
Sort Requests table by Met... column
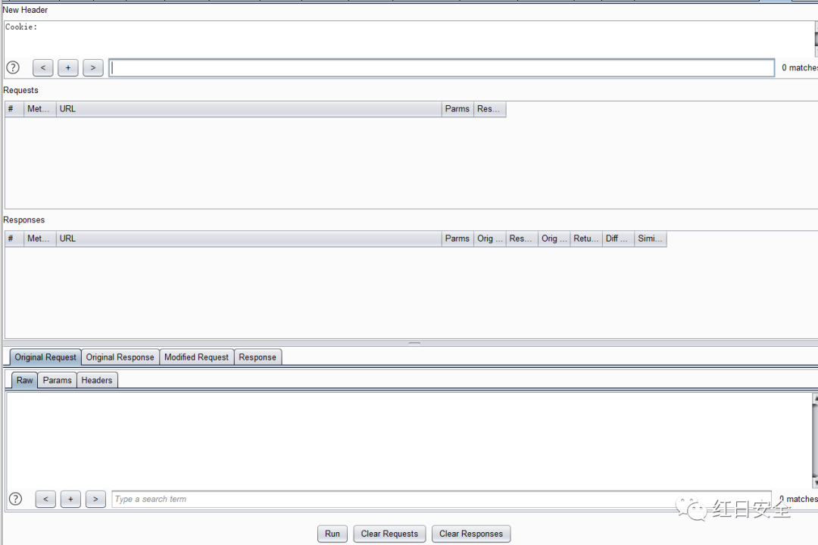coord(39,109)
